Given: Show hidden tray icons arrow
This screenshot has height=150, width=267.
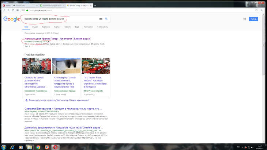Looking at the screenshot, I should [242, 147].
